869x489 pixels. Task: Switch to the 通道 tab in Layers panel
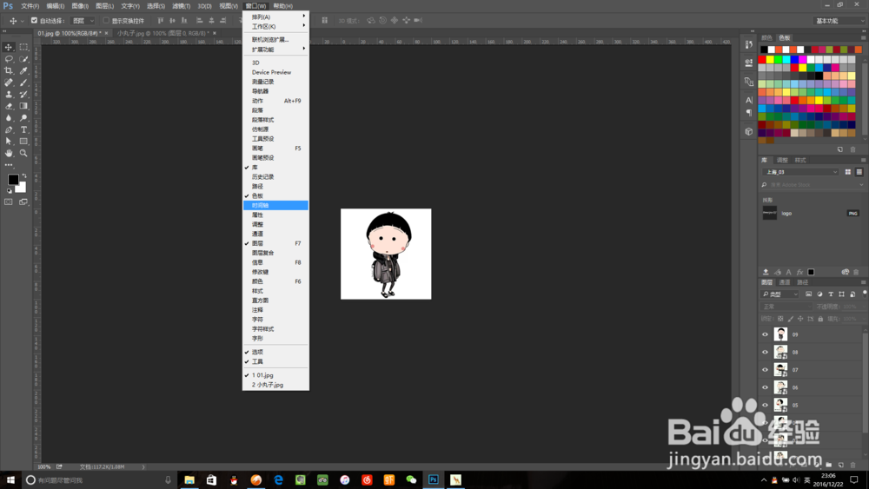tap(784, 282)
